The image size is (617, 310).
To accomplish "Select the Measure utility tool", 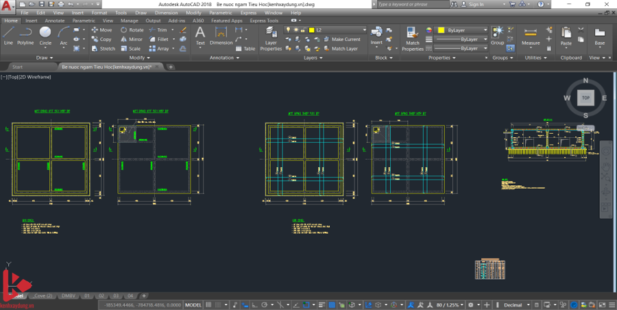I will 531,36.
